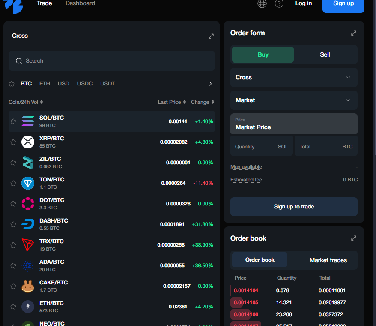Sort list by Change column

point(203,102)
